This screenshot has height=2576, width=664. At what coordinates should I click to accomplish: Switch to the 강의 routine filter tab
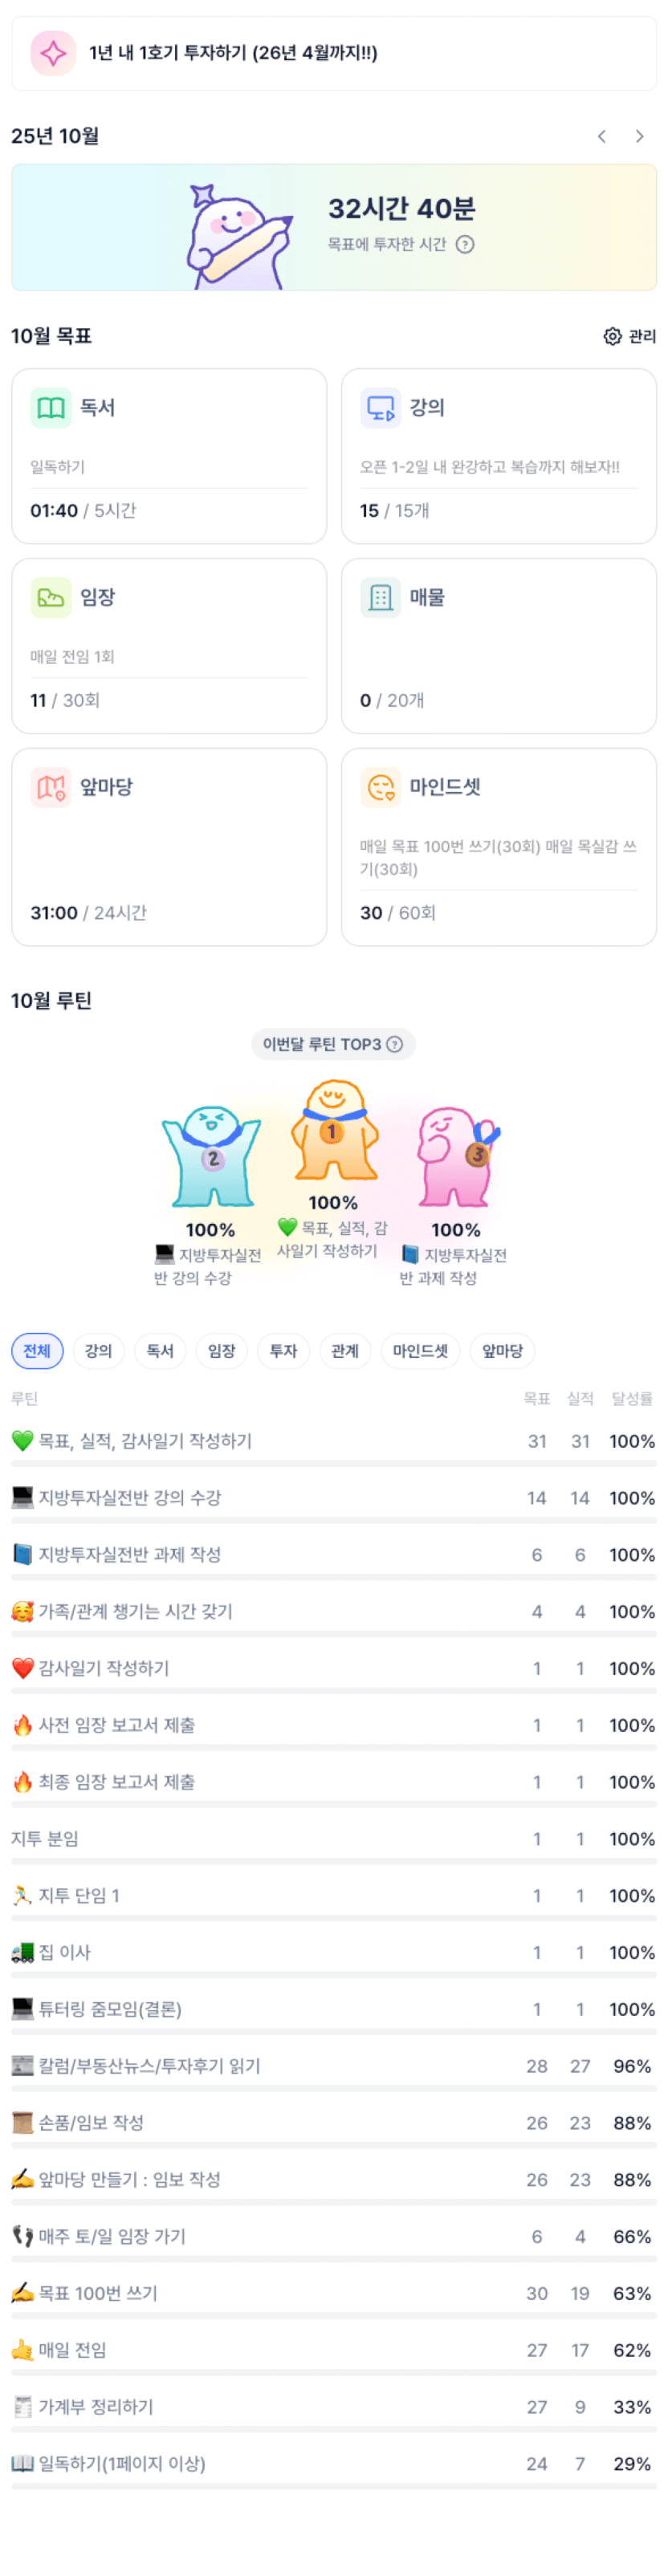(98, 1352)
